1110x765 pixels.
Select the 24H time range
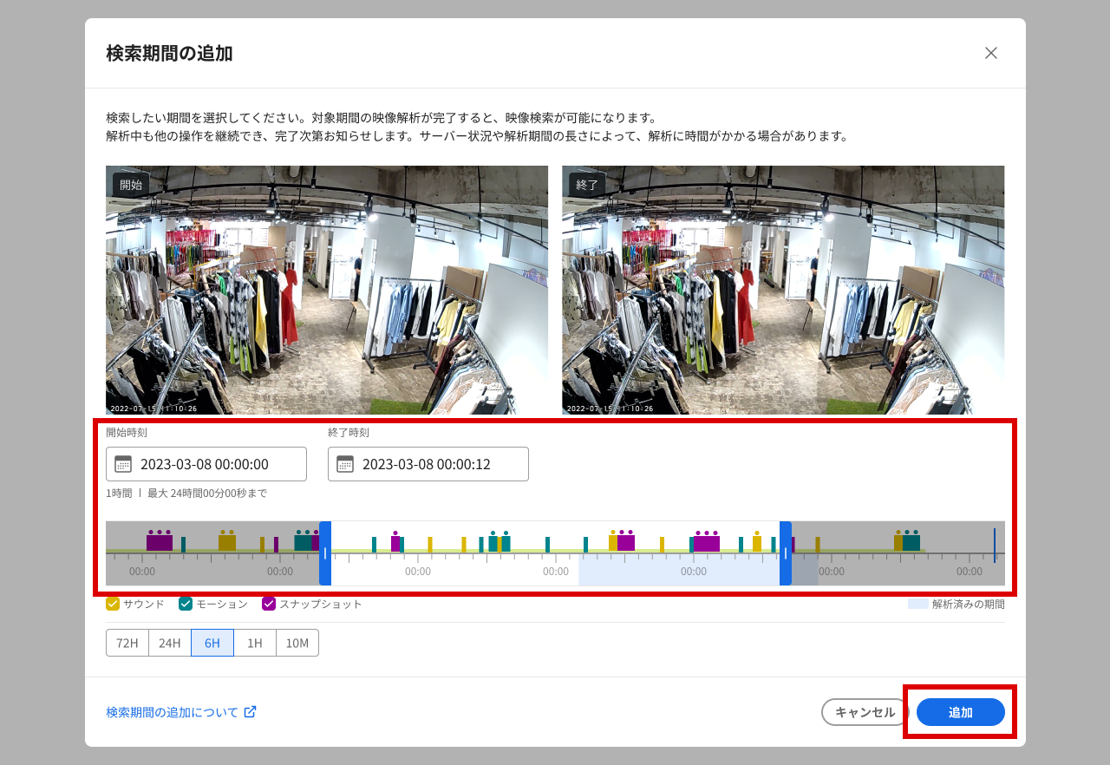170,643
